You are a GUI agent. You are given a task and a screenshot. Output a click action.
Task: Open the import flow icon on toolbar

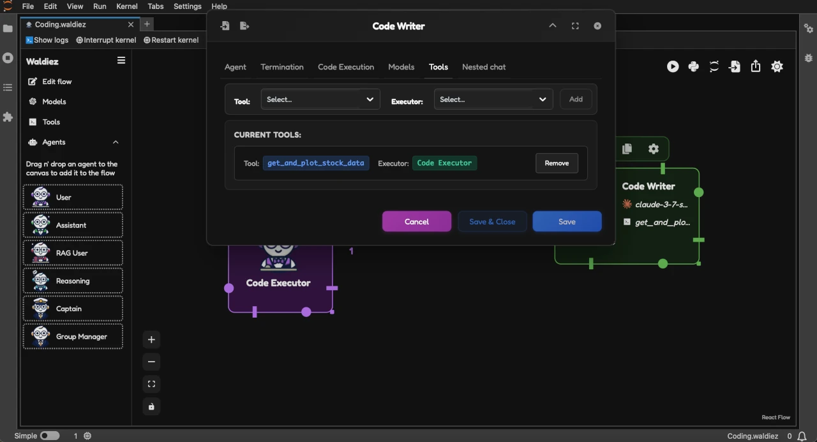point(735,66)
